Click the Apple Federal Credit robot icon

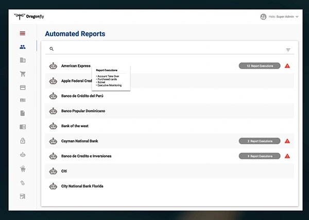point(53,81)
